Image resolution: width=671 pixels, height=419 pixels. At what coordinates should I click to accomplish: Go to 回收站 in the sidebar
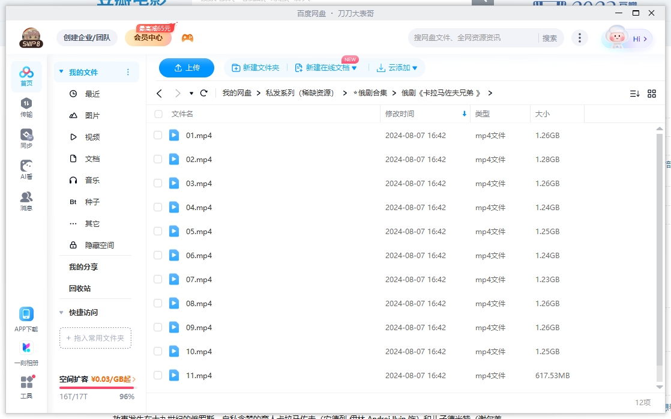pos(79,288)
